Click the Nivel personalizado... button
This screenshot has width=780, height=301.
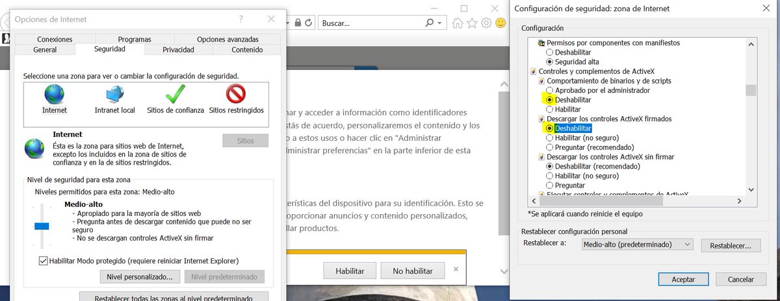pyautogui.click(x=139, y=277)
